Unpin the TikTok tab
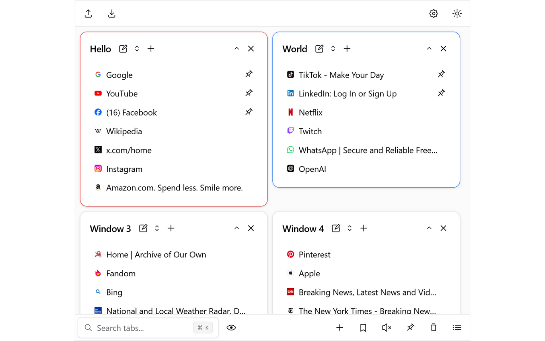The image size is (545, 341). pyautogui.click(x=441, y=74)
